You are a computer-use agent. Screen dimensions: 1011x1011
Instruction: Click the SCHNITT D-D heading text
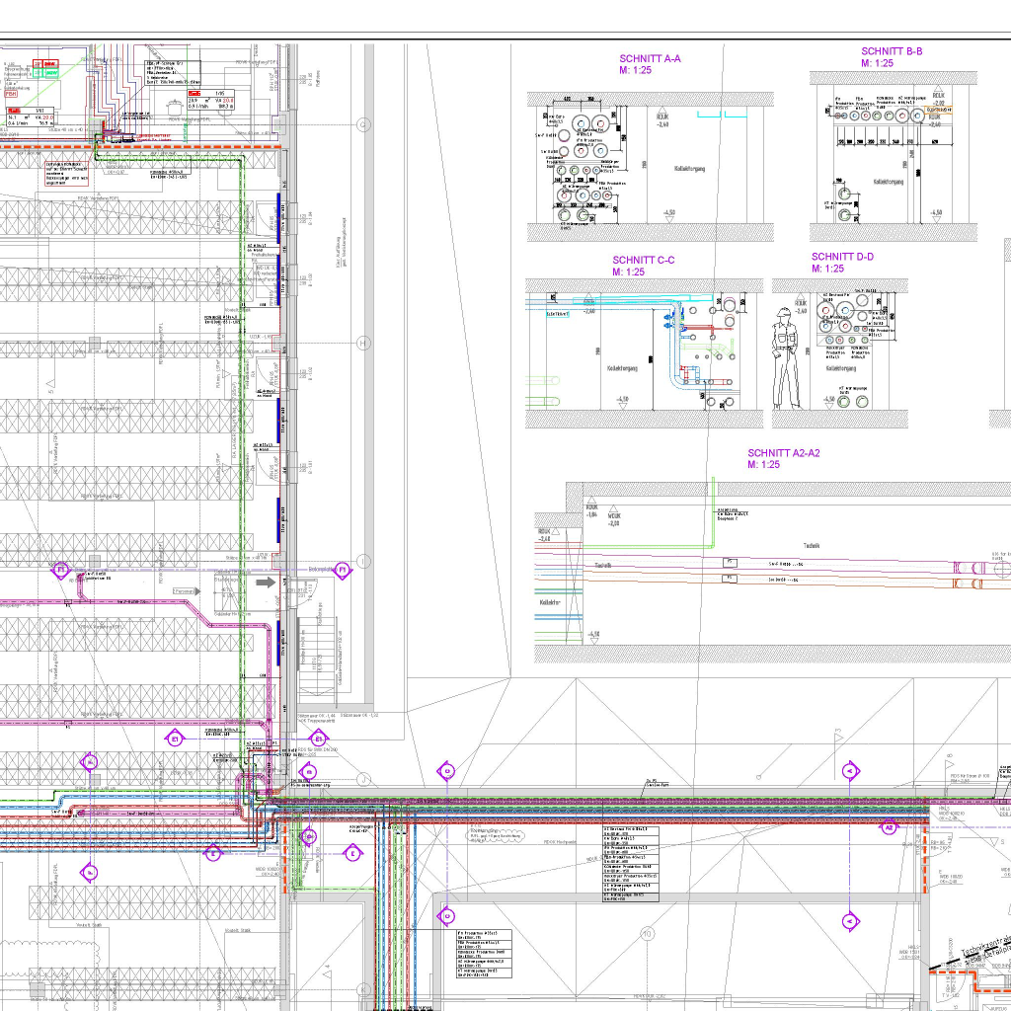pyautogui.click(x=842, y=257)
